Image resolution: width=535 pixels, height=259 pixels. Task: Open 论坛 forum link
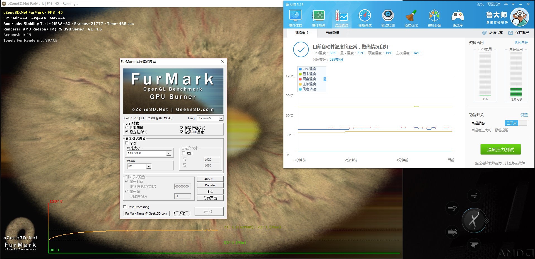[480, 4]
